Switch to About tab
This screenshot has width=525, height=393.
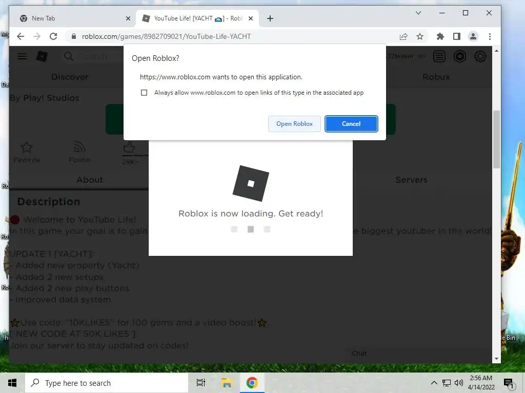click(89, 180)
